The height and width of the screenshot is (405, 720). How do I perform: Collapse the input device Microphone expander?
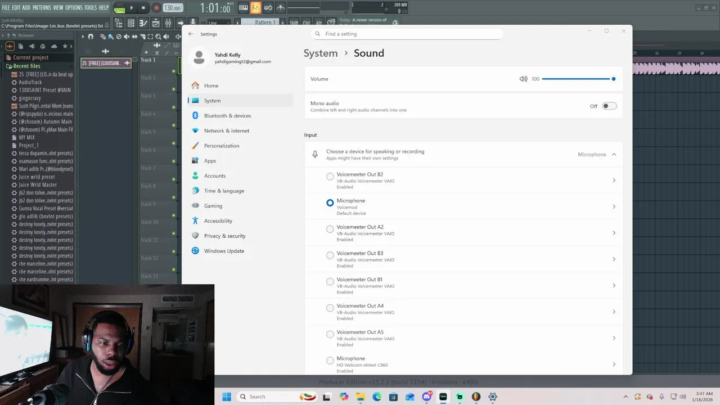(614, 154)
